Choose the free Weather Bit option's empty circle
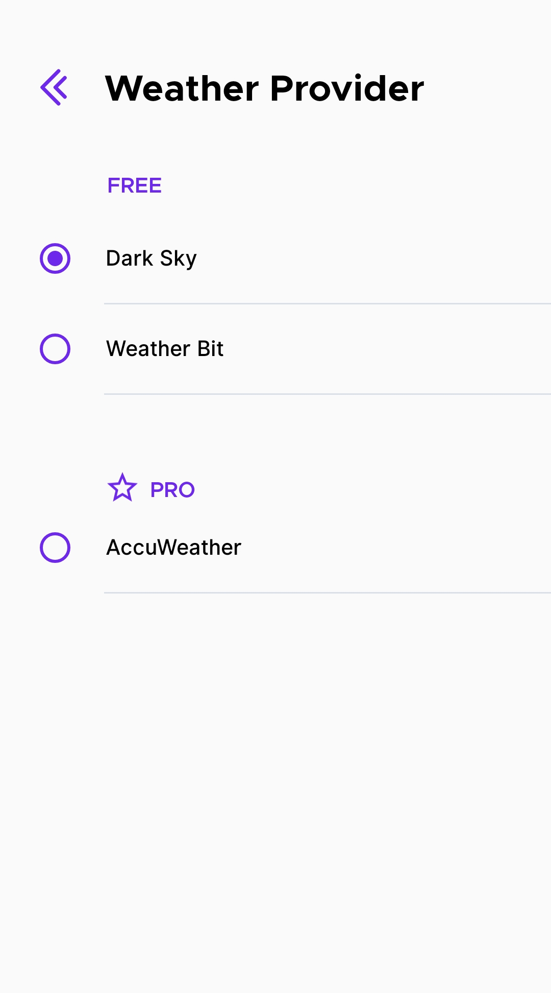Image resolution: width=551 pixels, height=993 pixels. (x=55, y=349)
